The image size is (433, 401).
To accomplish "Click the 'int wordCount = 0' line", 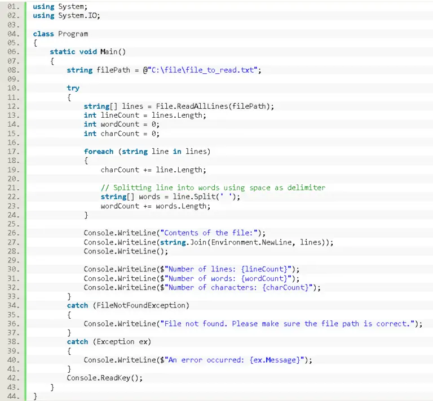I will pyautogui.click(x=121, y=124).
